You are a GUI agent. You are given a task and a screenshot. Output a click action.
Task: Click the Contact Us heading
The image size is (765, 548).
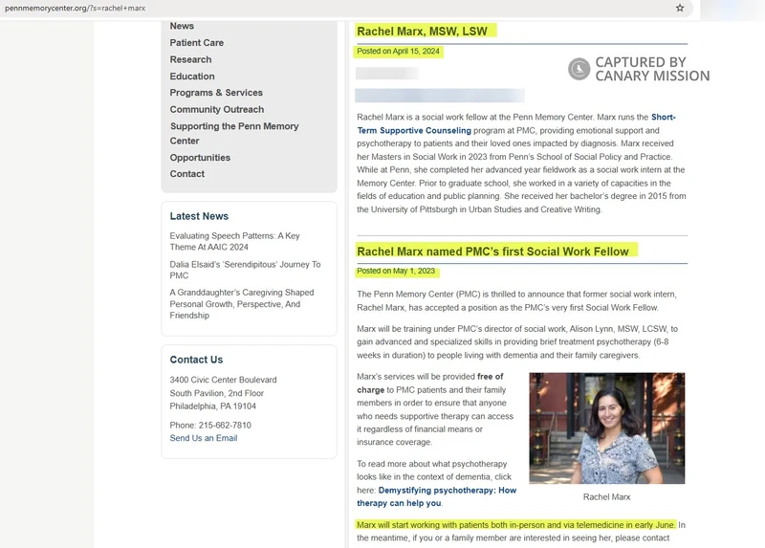196,360
